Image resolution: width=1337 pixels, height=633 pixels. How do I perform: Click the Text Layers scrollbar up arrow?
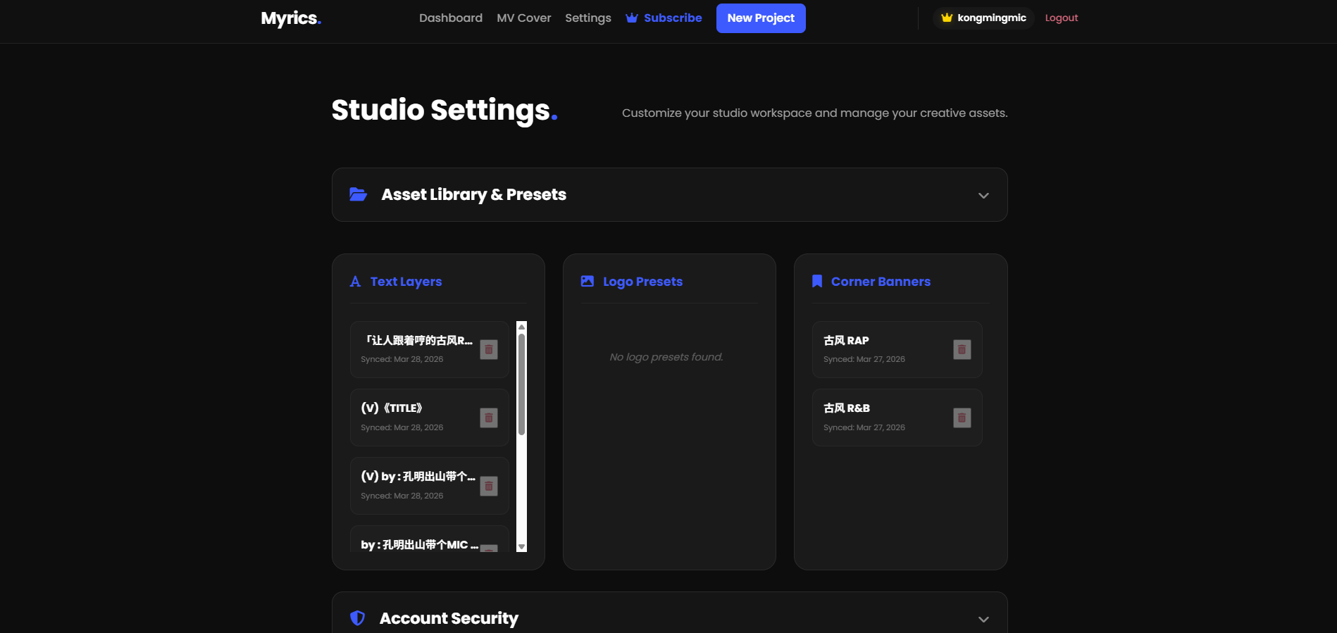point(522,327)
